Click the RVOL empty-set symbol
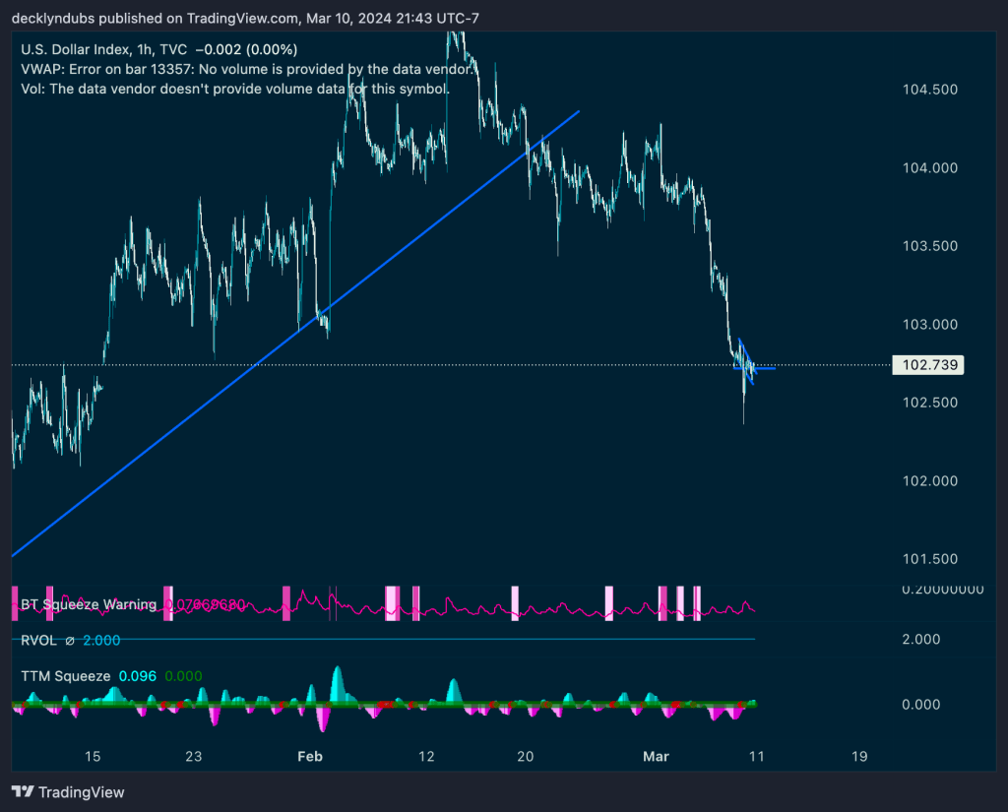Image resolution: width=1008 pixels, height=812 pixels. tap(69, 640)
